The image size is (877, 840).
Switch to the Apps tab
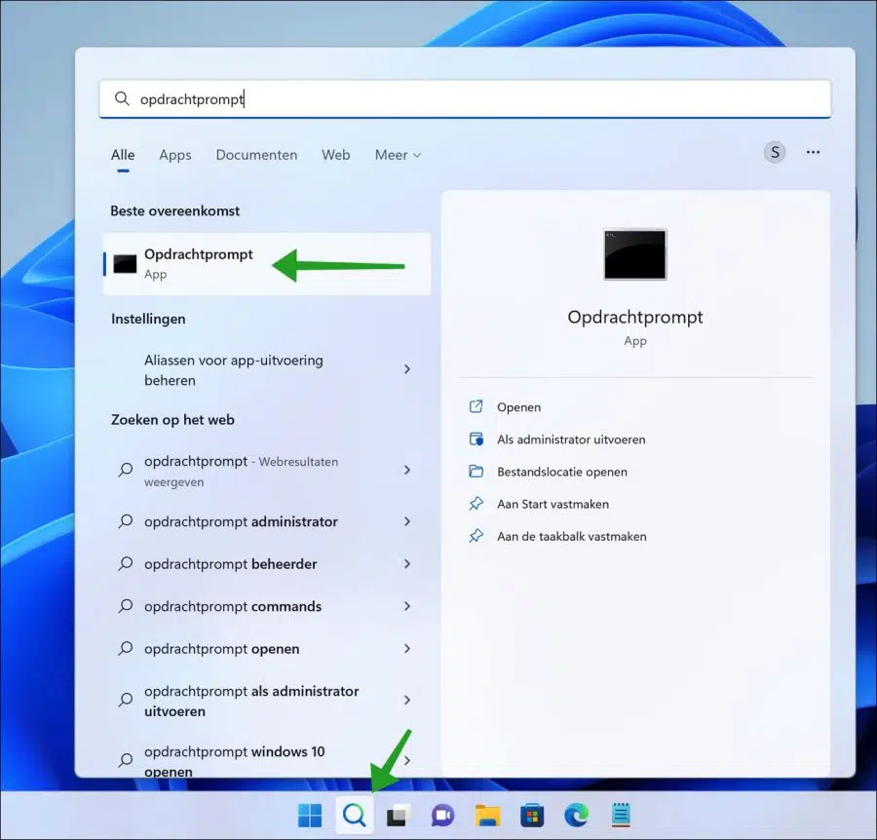(175, 155)
